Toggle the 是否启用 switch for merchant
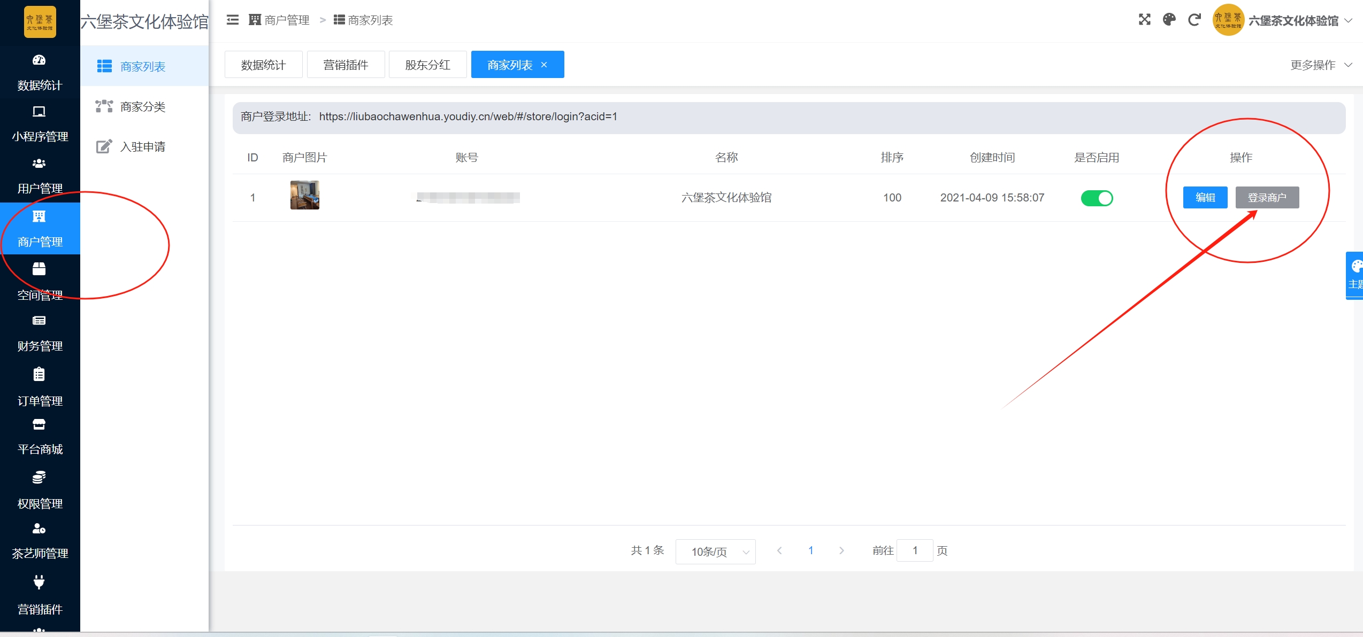The height and width of the screenshot is (637, 1363). 1097,198
